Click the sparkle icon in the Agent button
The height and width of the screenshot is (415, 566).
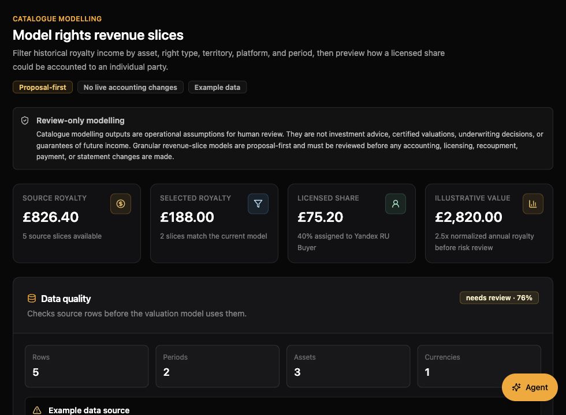[516, 387]
